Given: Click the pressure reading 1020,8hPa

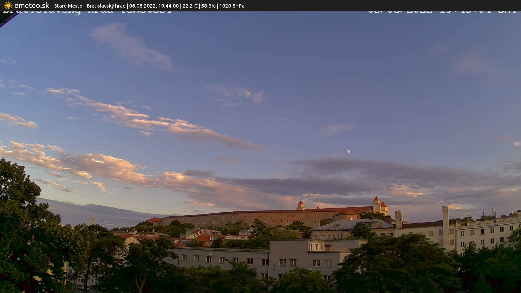Looking at the screenshot, I should [232, 6].
